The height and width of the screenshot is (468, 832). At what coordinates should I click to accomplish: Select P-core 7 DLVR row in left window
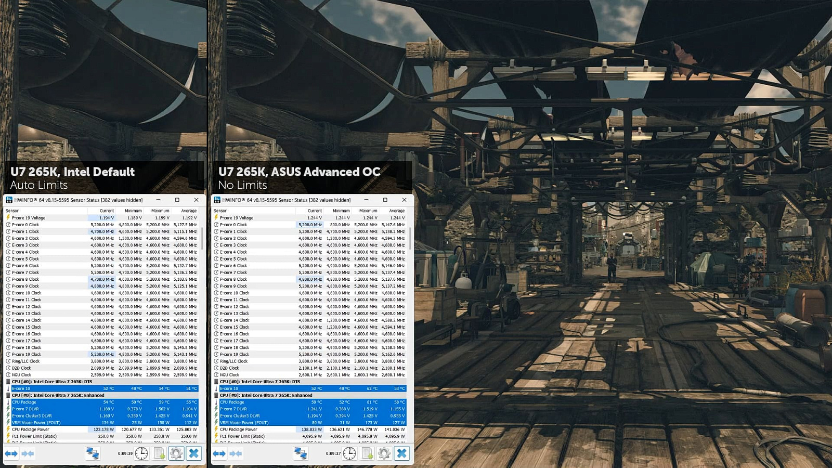click(101, 409)
